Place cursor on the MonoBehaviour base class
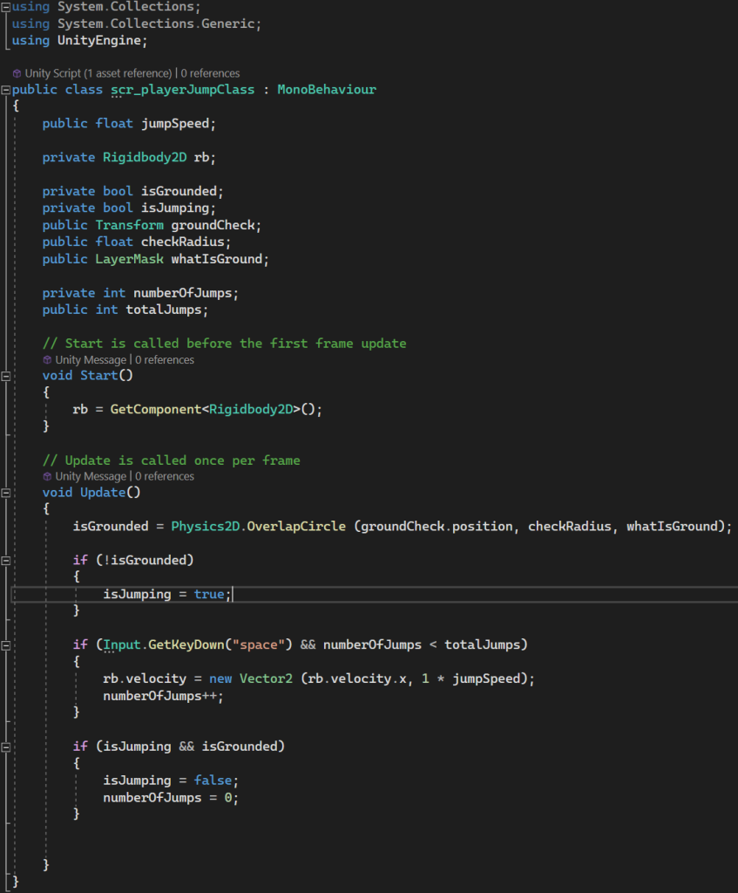The height and width of the screenshot is (893, 738). (327, 90)
